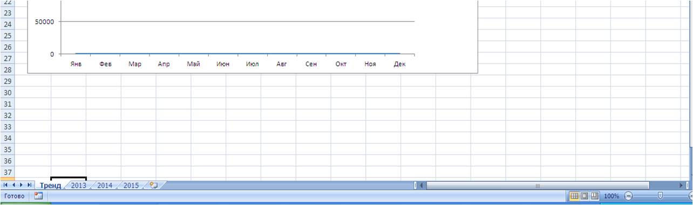The image size is (693, 205).
Task: Switch to Page Break Preview
Action: [x=595, y=196]
